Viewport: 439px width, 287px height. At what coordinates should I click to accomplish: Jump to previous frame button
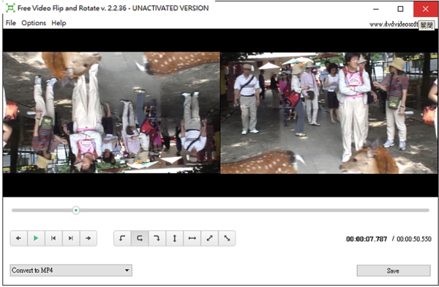[54, 238]
